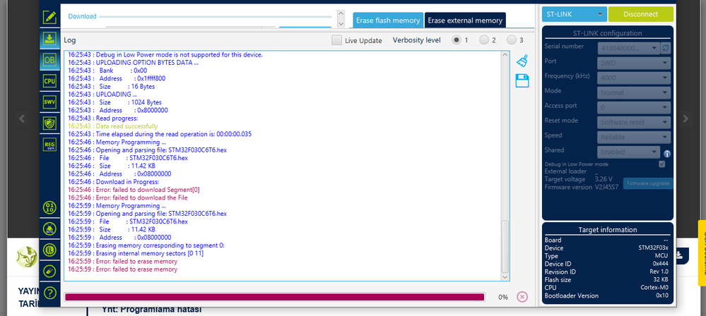
Task: Open the SWV viewer icon
Action: tap(49, 102)
